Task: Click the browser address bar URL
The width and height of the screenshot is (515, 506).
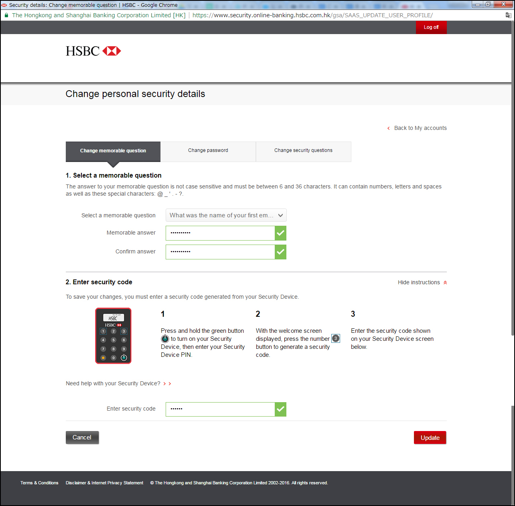Action: pyautogui.click(x=312, y=15)
